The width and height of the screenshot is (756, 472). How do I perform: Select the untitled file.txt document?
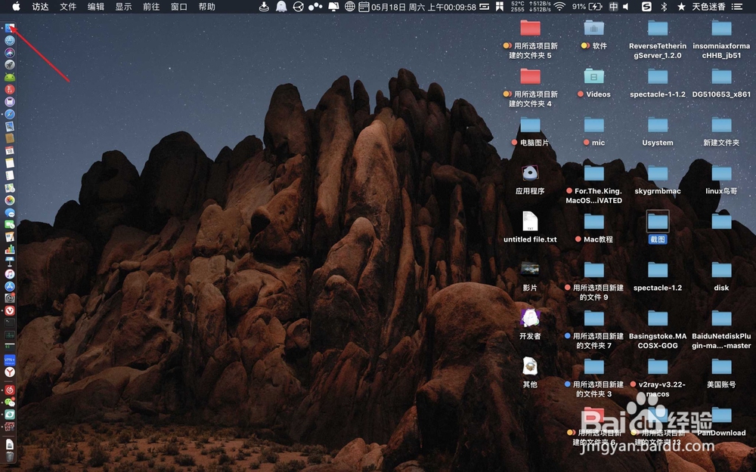tap(530, 227)
